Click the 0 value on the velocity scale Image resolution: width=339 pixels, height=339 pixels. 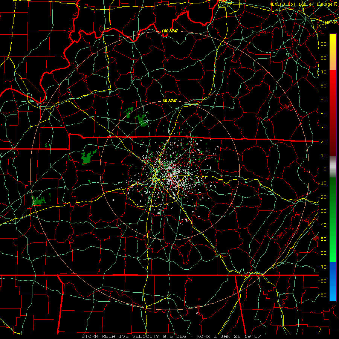[325, 169]
